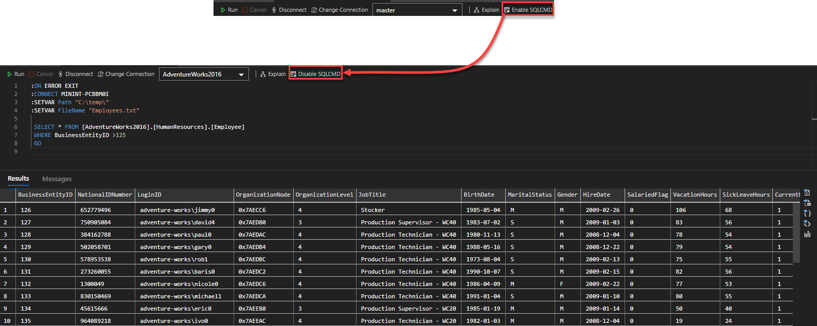Click the MaritalStatus column header

point(530,195)
